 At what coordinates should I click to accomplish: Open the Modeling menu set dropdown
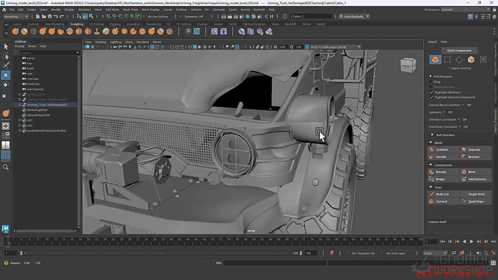16,16
